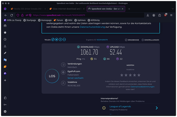Open the Startpage bookmark
The height and width of the screenshot is (117, 177).
30,20
